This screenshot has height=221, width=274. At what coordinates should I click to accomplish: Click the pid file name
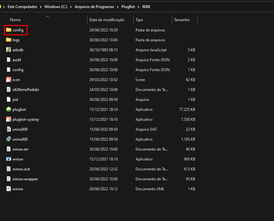15,100
